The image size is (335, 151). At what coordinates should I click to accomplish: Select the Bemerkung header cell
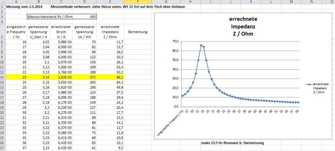point(138,32)
